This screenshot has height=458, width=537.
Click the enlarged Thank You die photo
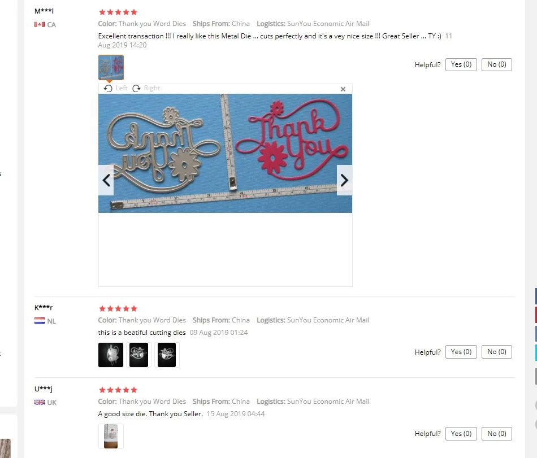coord(225,153)
